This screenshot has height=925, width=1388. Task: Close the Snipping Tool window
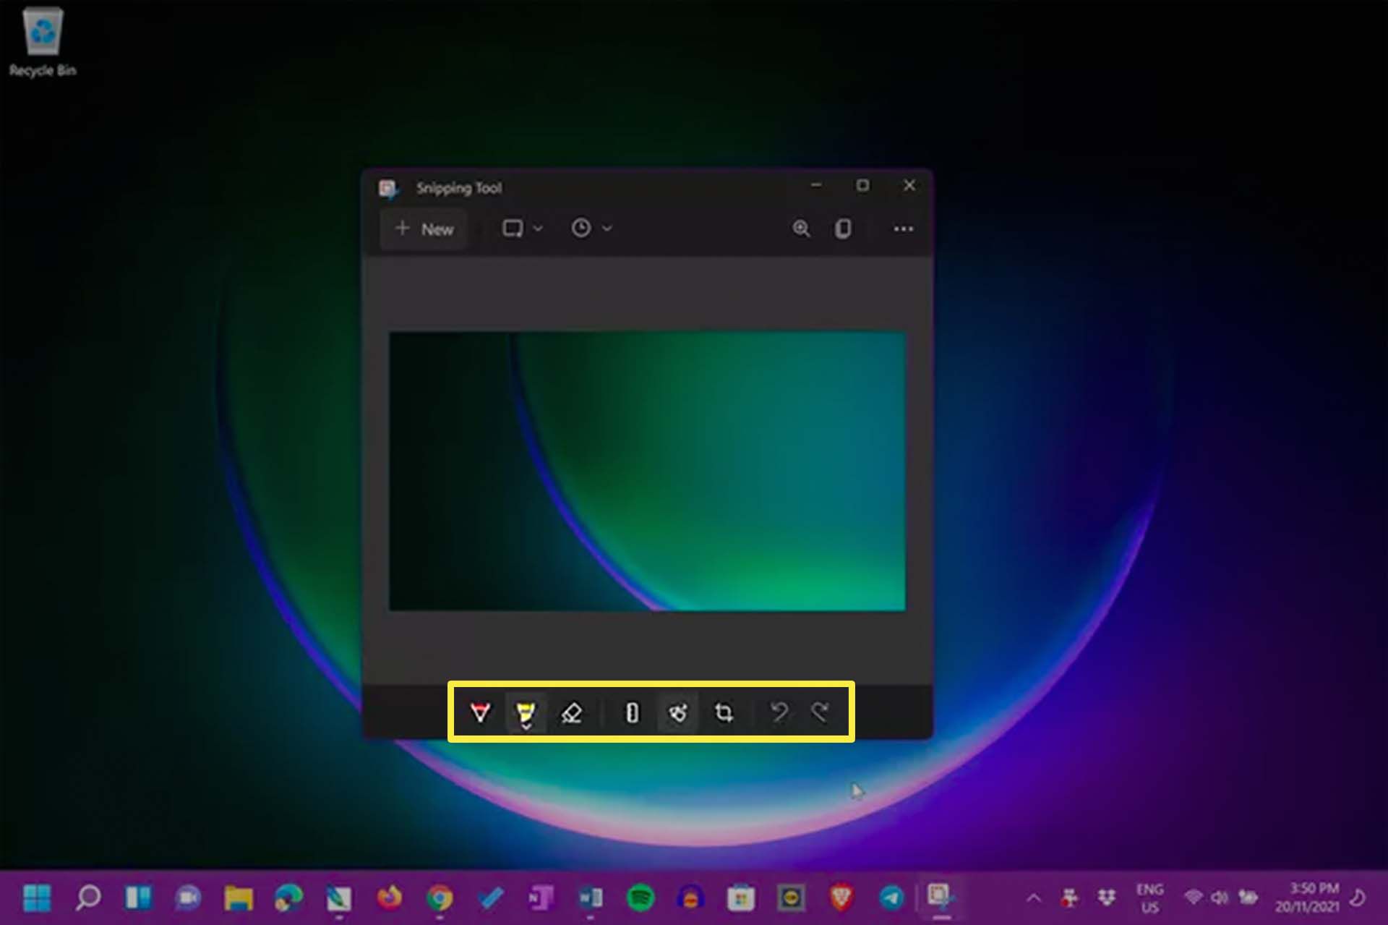(x=909, y=185)
